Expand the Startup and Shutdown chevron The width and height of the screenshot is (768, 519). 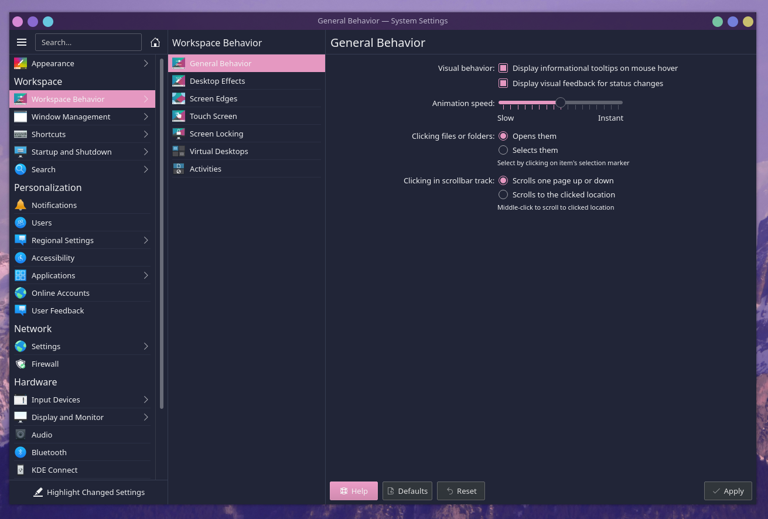[146, 152]
